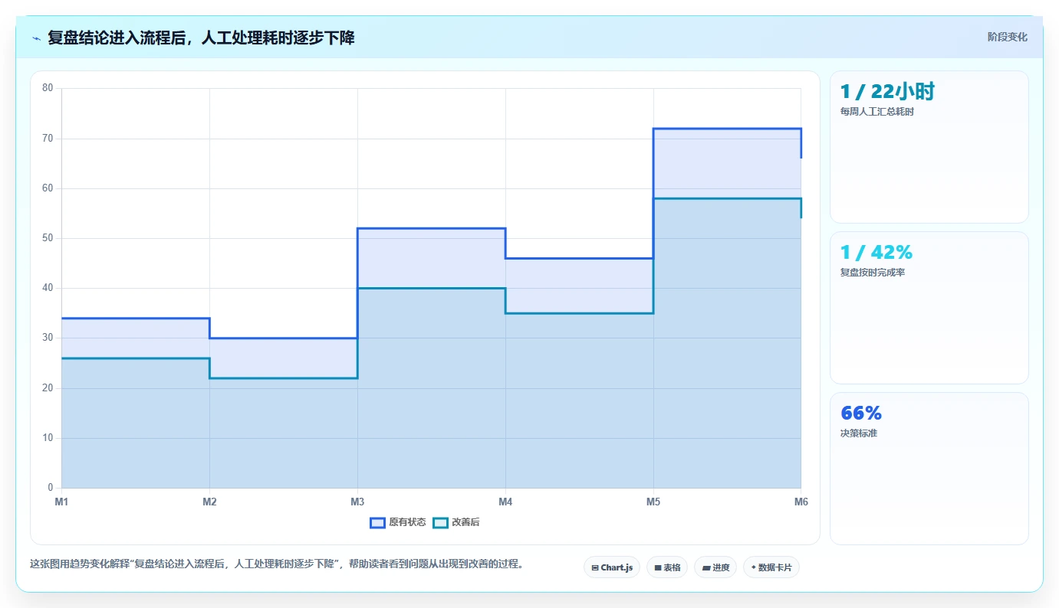Click the 1 / 42% metric value
Screen dimensions: 1059x608
pyautogui.click(x=876, y=253)
